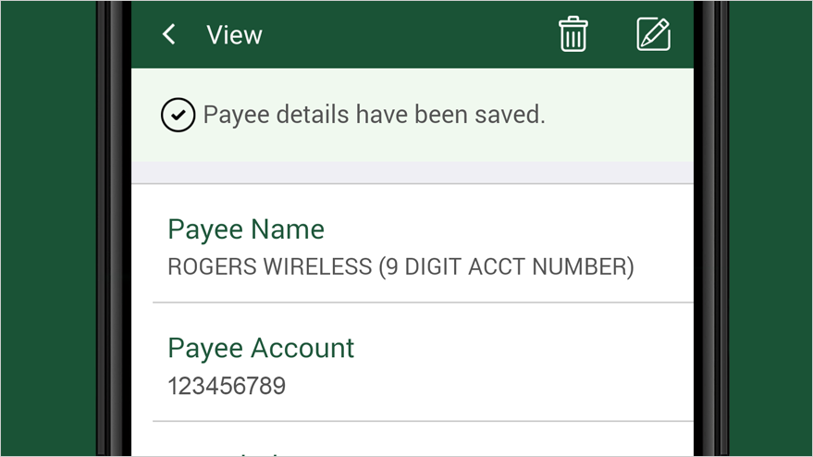Select account number 123456789
The height and width of the screenshot is (457, 813).
pyautogui.click(x=227, y=386)
